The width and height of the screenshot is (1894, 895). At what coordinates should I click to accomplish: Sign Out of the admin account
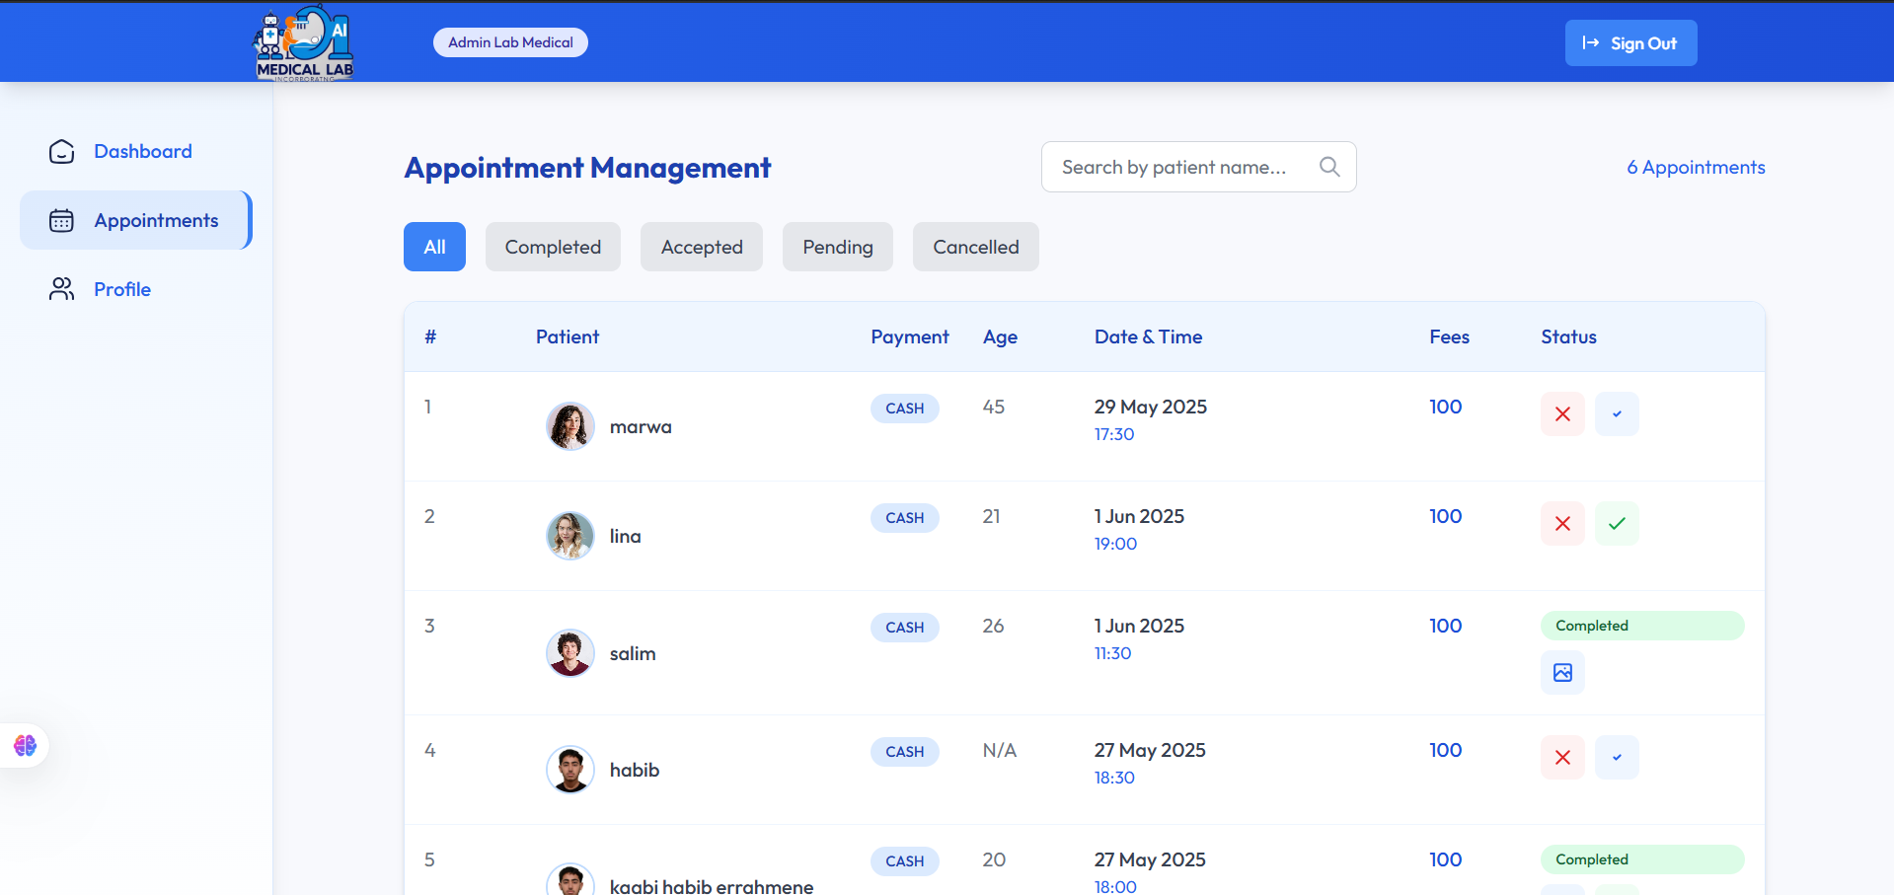coord(1630,43)
